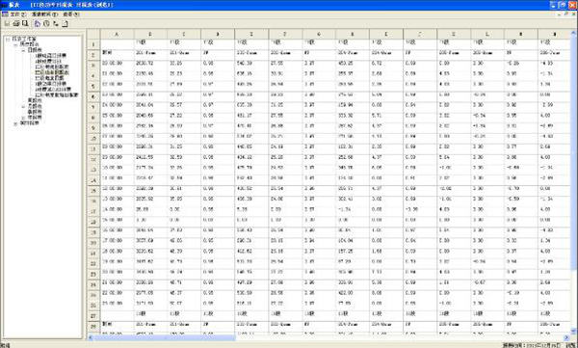Viewport: 578px width, 348px height.
Task: Click the vertical scrollbar up arrow
Action: [573, 33]
